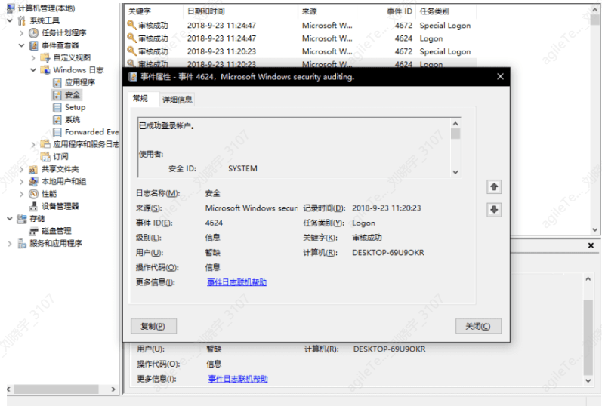602x406 pixels.
Task: Collapse the 系统工具 tree node
Action: 10,20
